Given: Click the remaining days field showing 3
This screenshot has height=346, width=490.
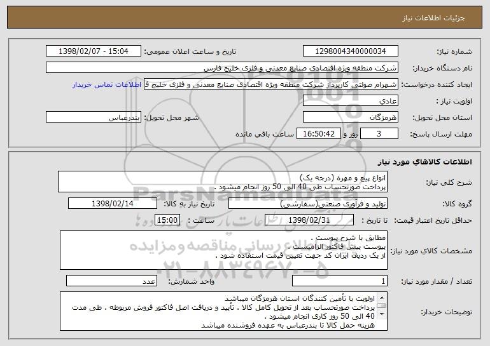Looking at the screenshot, I should (x=379, y=134).
